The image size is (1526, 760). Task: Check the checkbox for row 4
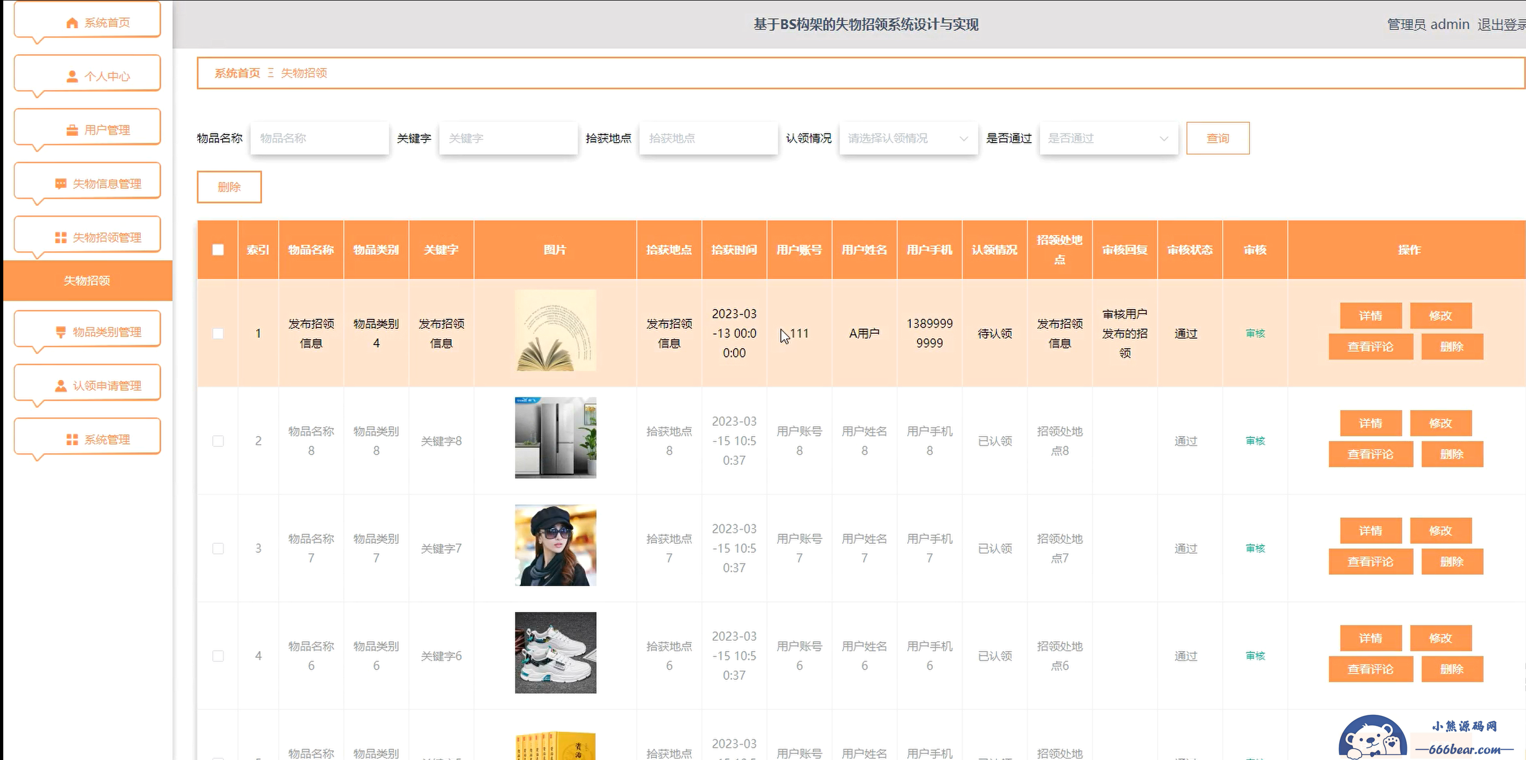point(218,655)
